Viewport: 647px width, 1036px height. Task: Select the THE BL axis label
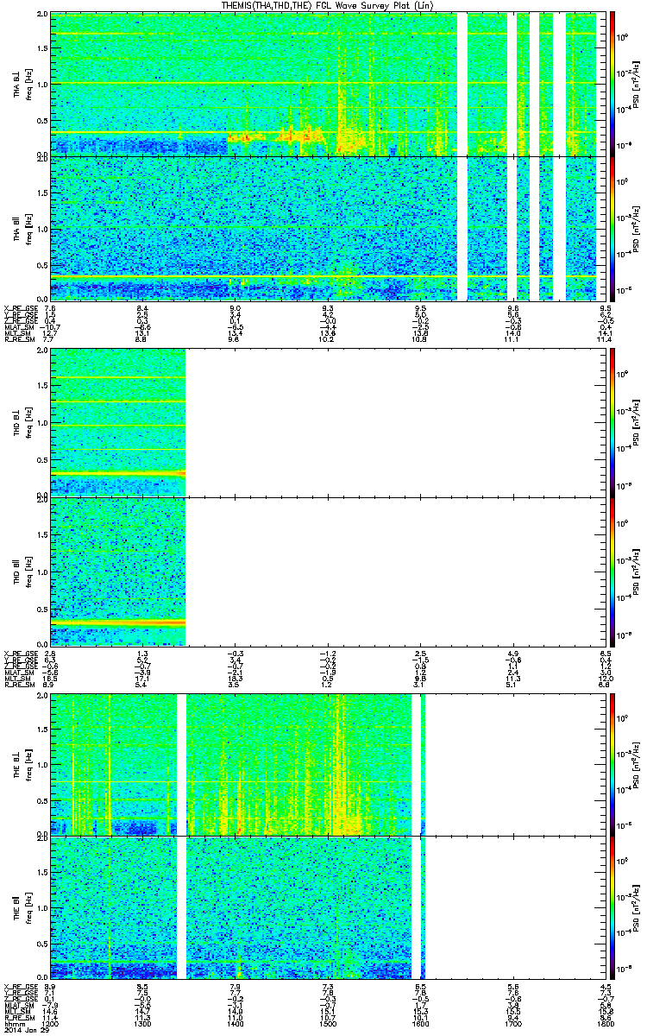click(x=16, y=763)
